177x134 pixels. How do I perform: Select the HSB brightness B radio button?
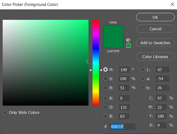point(105,88)
